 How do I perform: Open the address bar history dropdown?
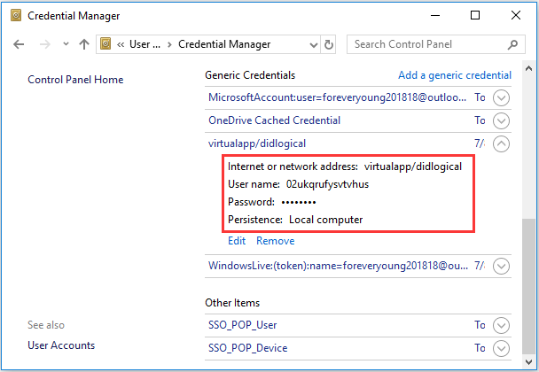click(314, 45)
